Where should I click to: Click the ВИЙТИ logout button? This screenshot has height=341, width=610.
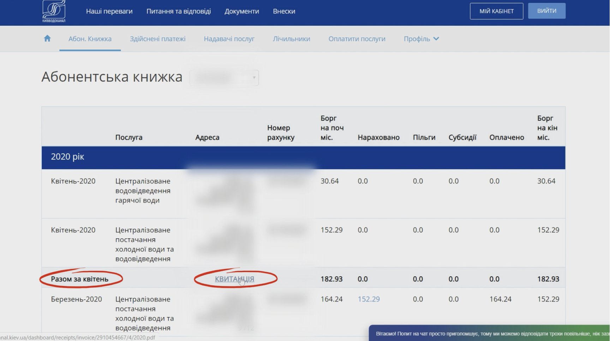[546, 11]
